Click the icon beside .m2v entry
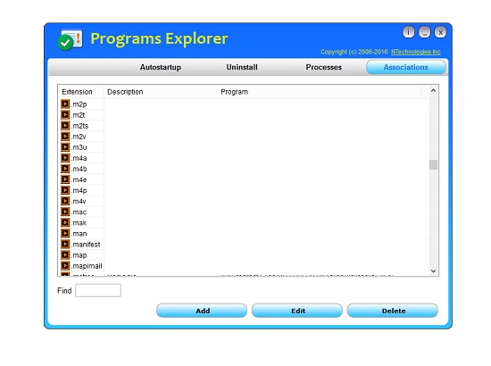Image resolution: width=491 pixels, height=366 pixels. pos(65,137)
